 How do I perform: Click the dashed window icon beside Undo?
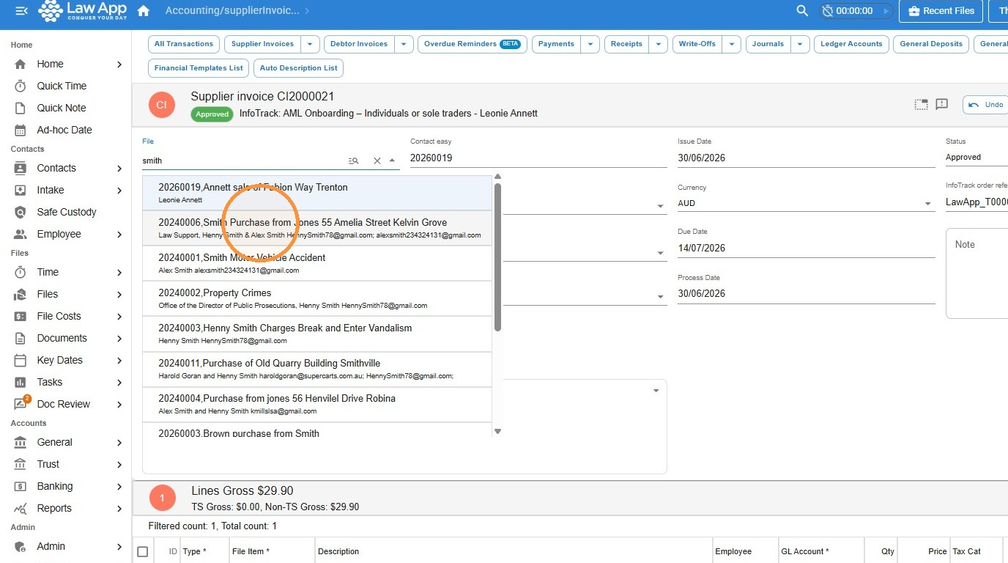tap(921, 105)
